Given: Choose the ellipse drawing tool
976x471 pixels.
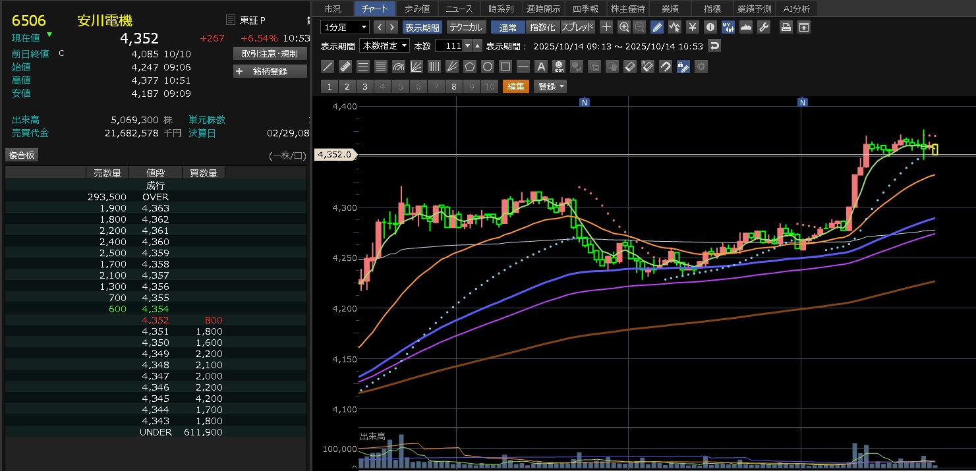Looking at the screenshot, I should (488, 67).
